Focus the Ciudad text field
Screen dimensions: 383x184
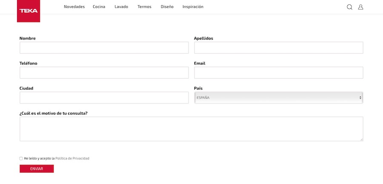click(104, 98)
